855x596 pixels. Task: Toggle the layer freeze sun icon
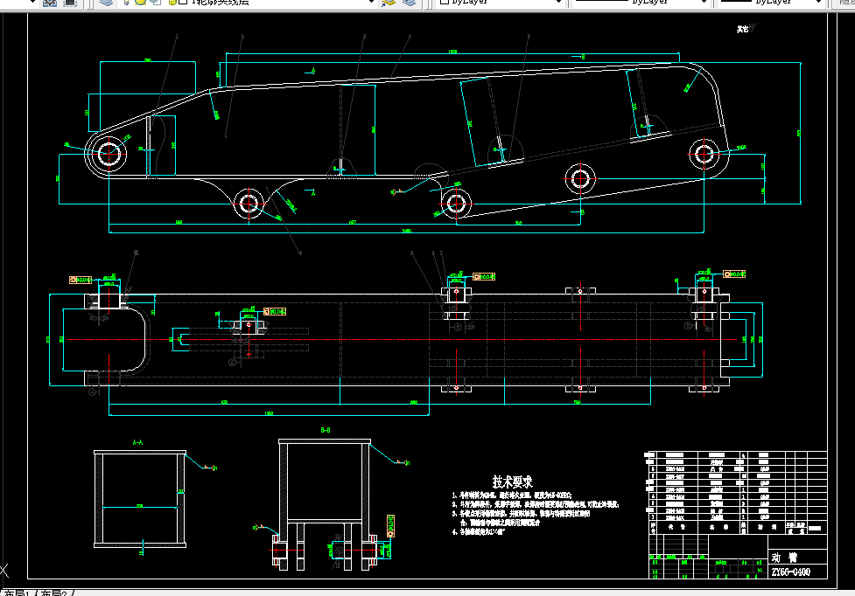(141, 2)
